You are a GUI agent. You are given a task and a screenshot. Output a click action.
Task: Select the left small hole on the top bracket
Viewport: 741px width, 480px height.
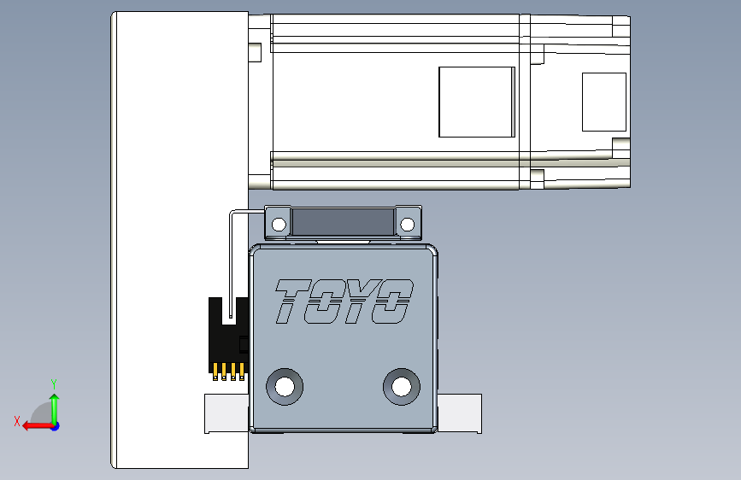tap(279, 224)
